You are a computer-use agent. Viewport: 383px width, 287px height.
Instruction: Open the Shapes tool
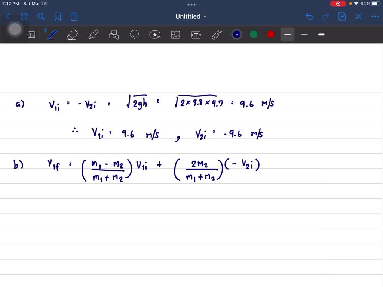114,34
